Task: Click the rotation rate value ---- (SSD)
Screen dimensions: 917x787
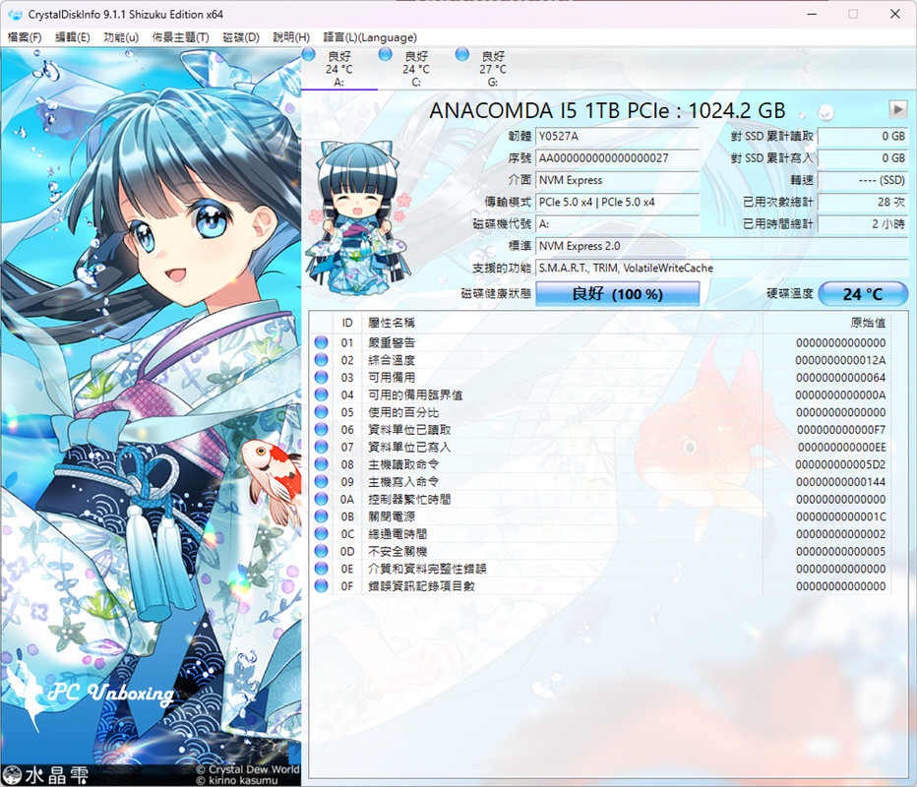Action: (863, 180)
